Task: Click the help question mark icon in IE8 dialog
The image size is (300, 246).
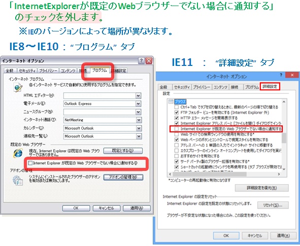Action: tap(141, 61)
